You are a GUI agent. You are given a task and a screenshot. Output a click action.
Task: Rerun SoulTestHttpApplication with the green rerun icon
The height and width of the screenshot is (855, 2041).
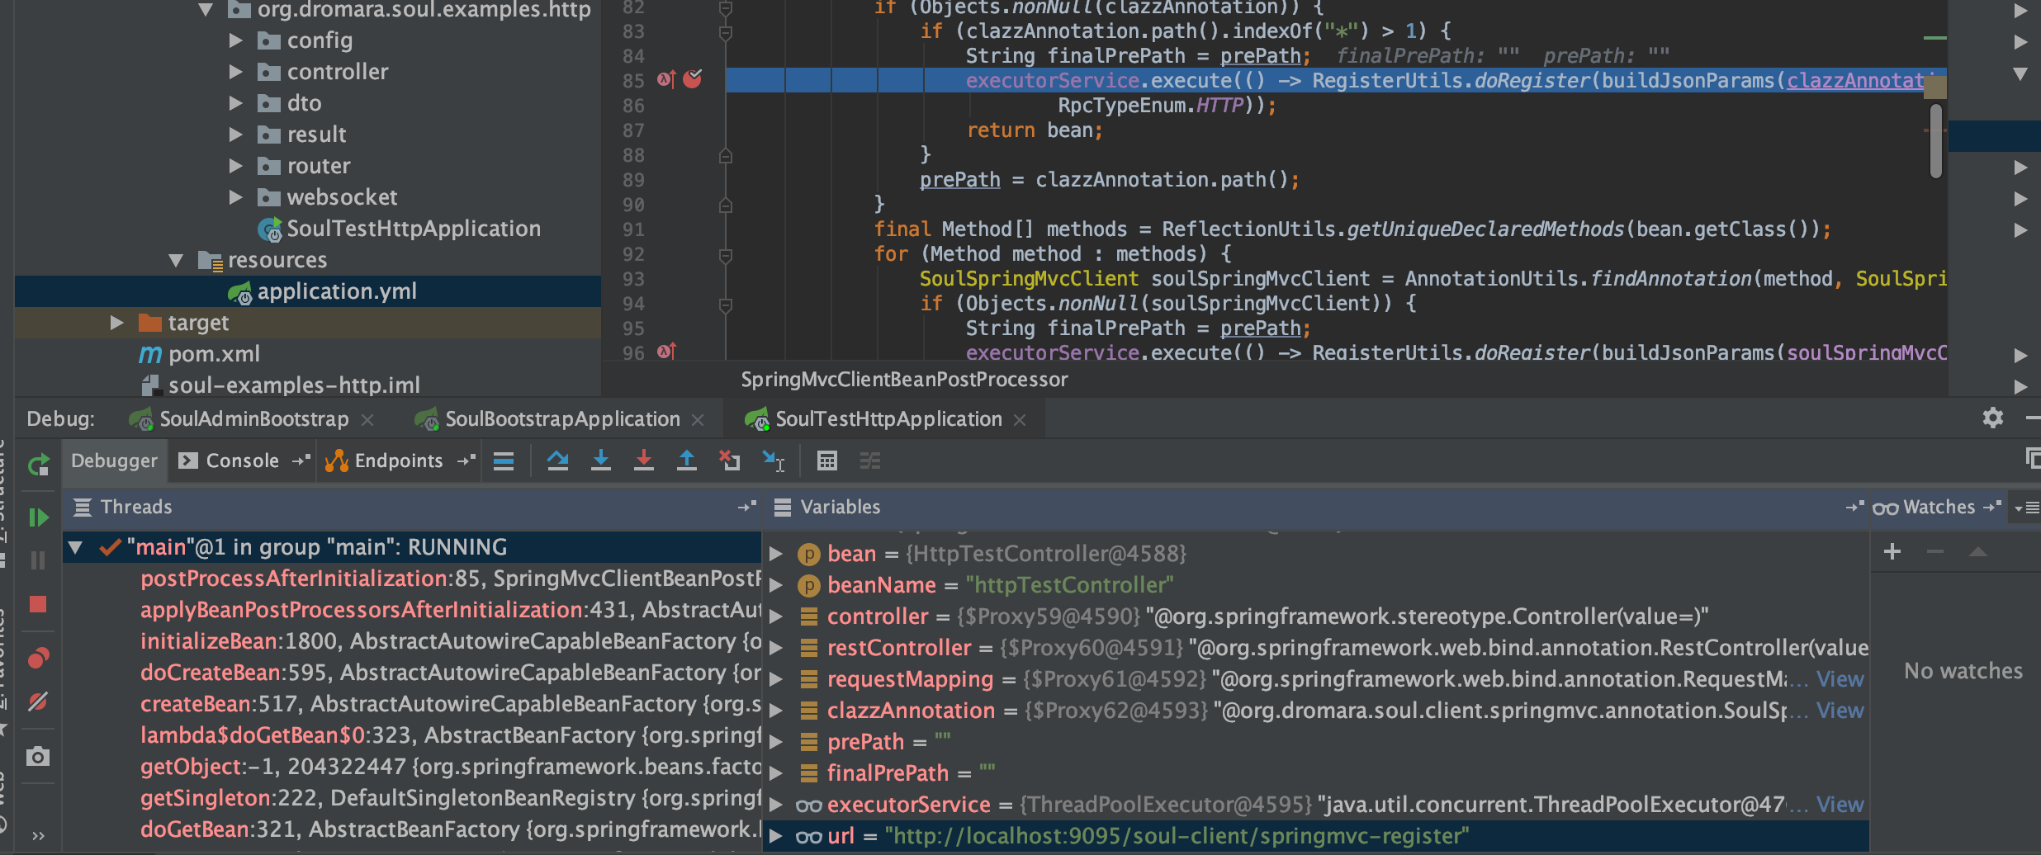click(x=38, y=465)
